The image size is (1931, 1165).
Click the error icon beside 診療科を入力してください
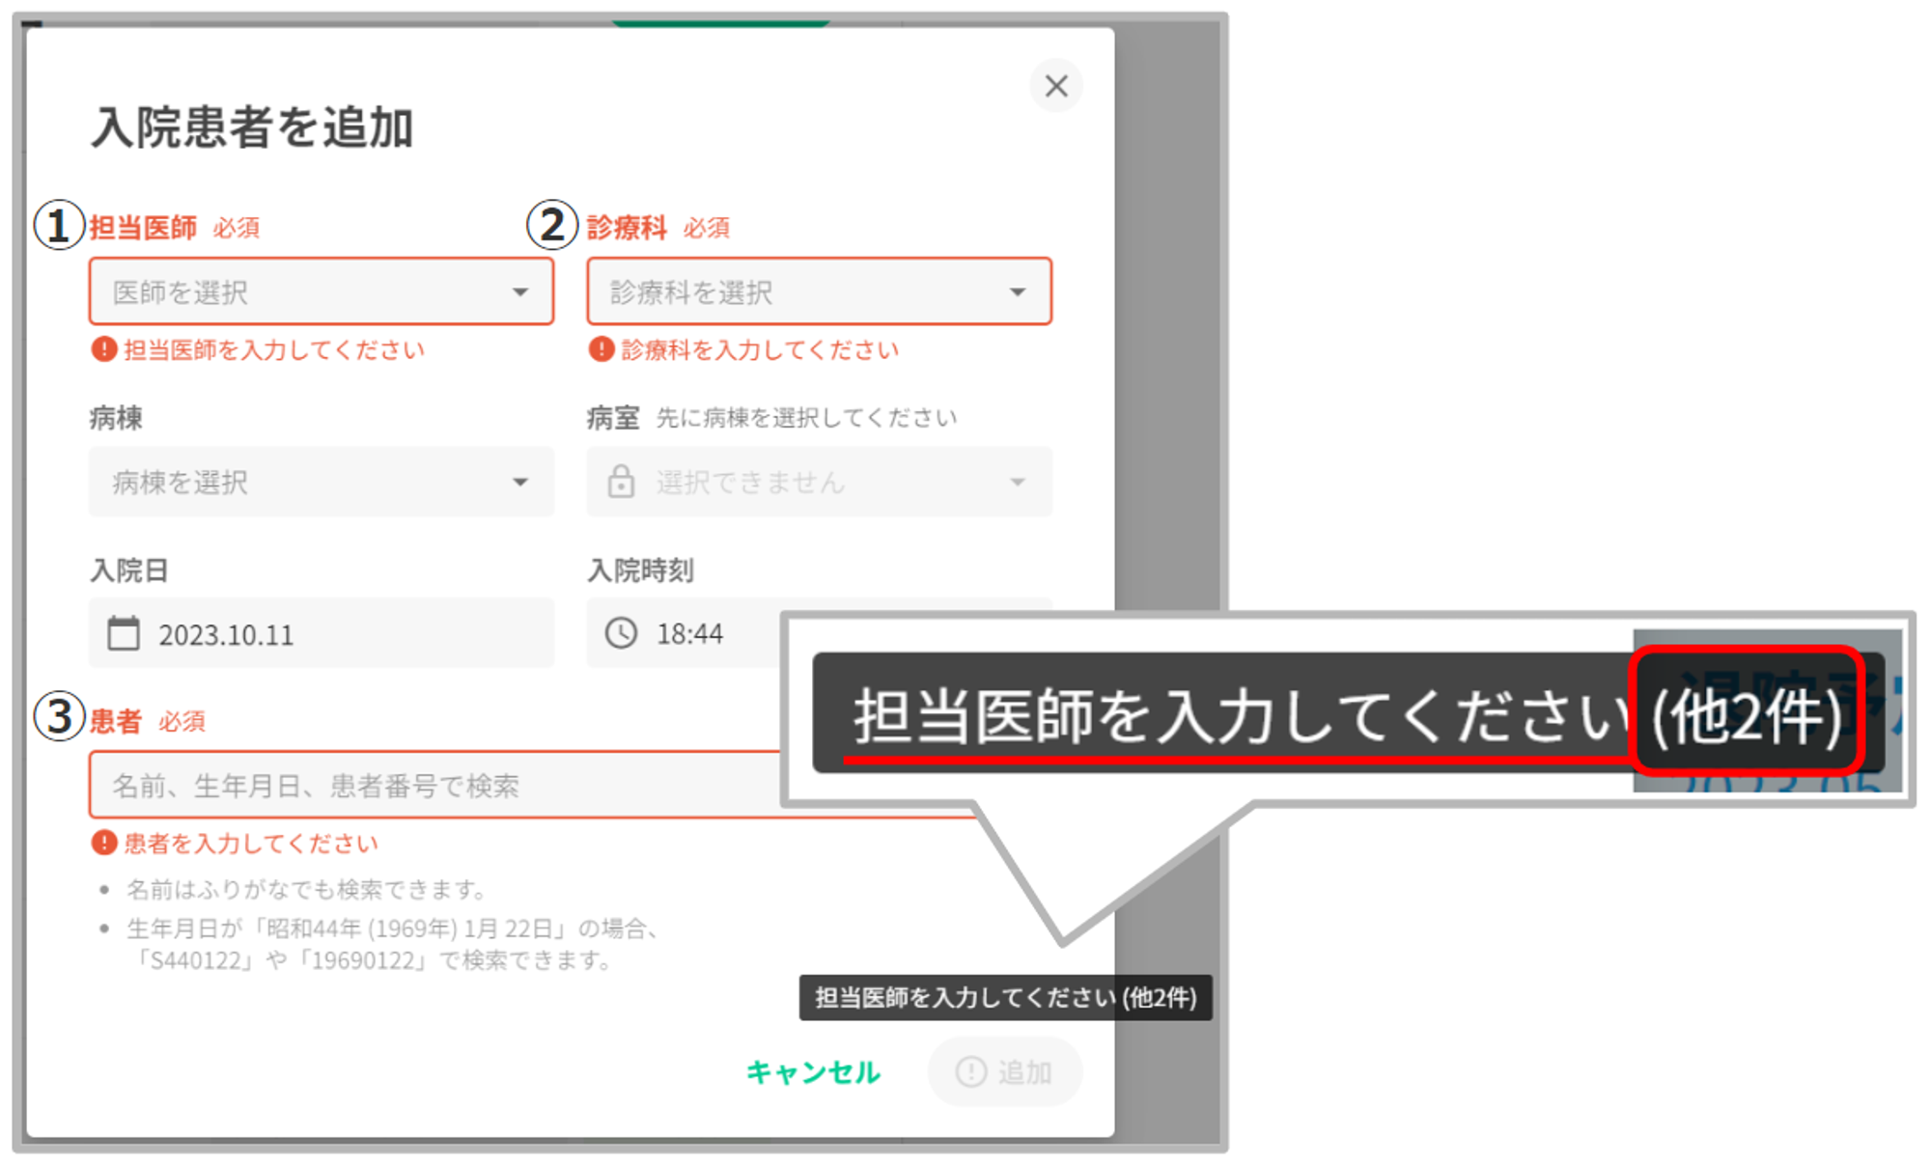601,349
